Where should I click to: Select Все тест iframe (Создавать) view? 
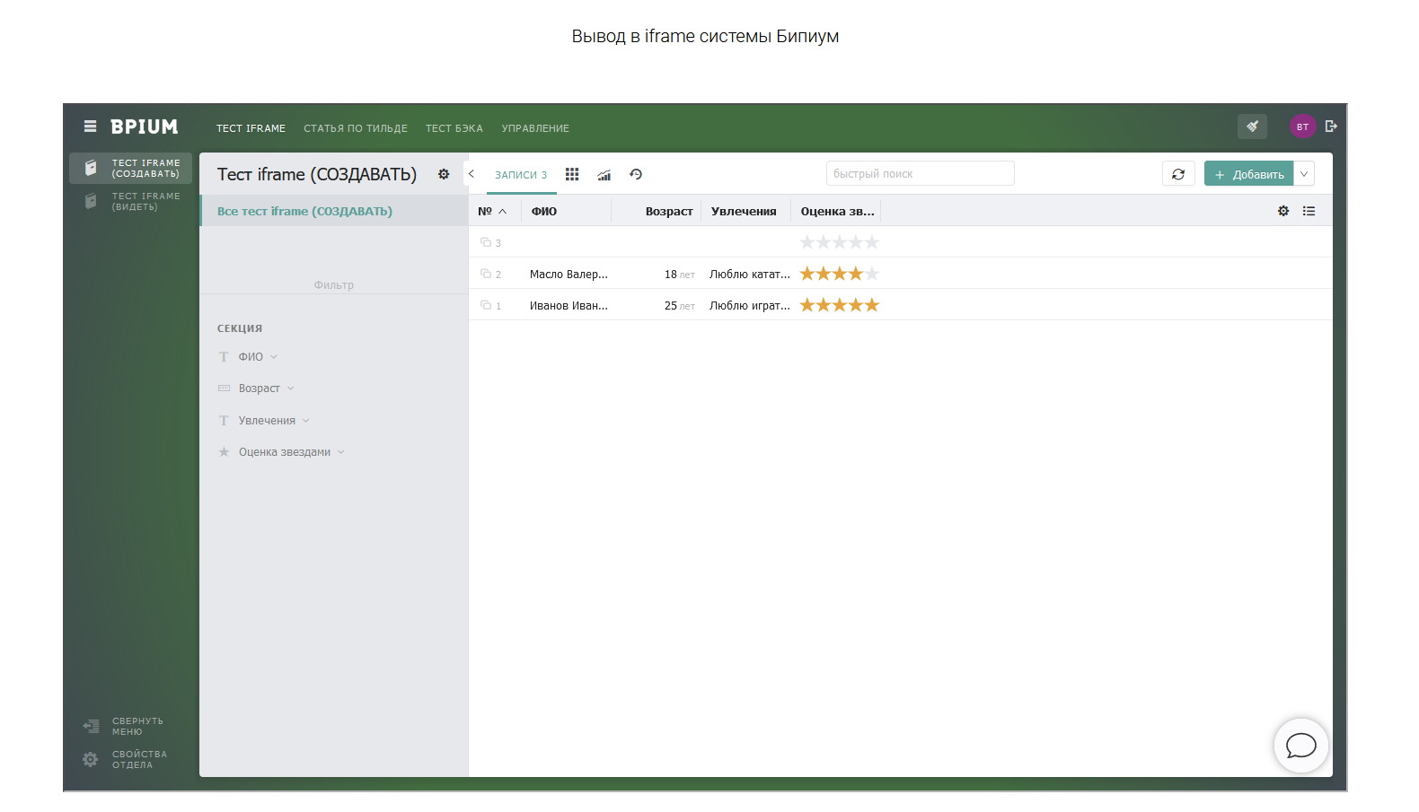click(334, 211)
